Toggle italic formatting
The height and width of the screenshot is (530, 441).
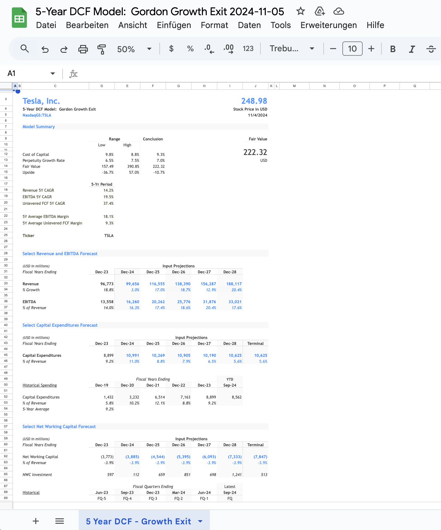pos(412,49)
